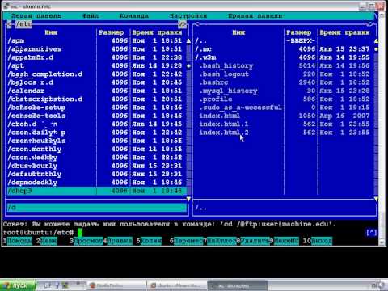Click the 4 Правка function key button
The width and height of the screenshot is (388, 291).
click(x=118, y=241)
